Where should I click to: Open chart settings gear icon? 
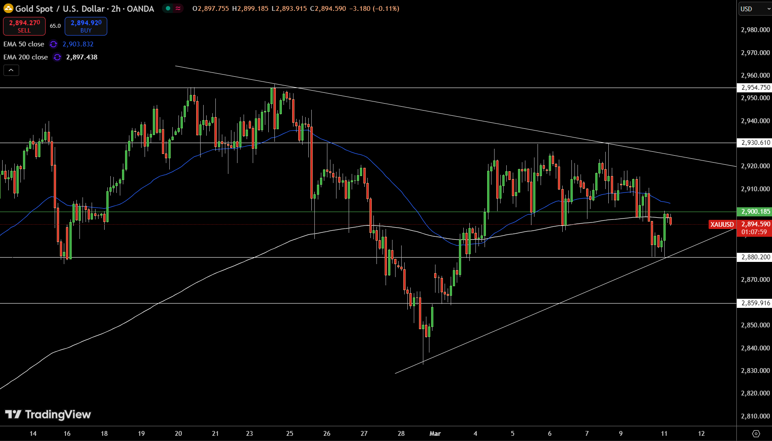[756, 434]
